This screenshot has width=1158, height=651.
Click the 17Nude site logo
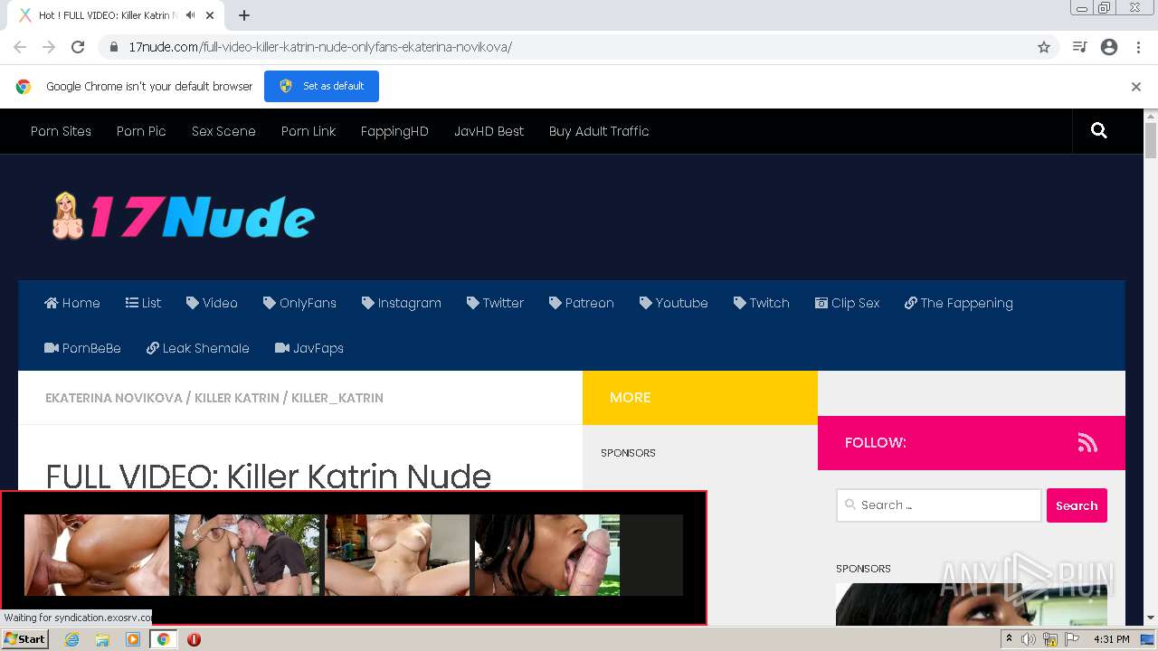183,217
